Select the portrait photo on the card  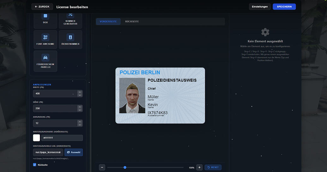132,95
